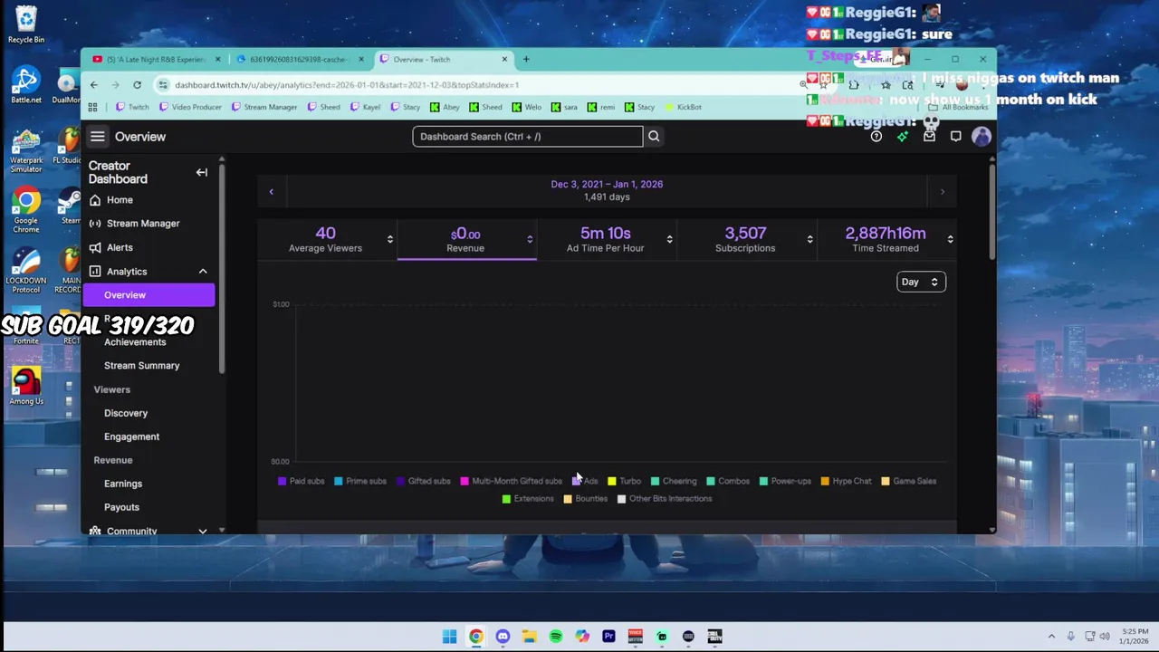
Task: Show hidden system tray icons
Action: [x=1051, y=637]
